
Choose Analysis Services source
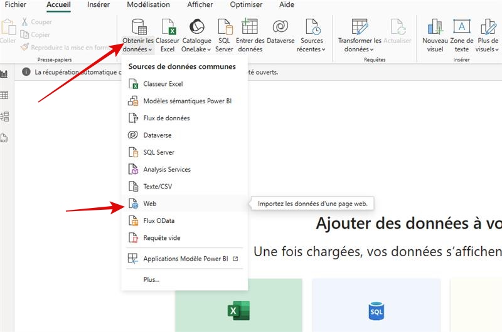(184, 169)
